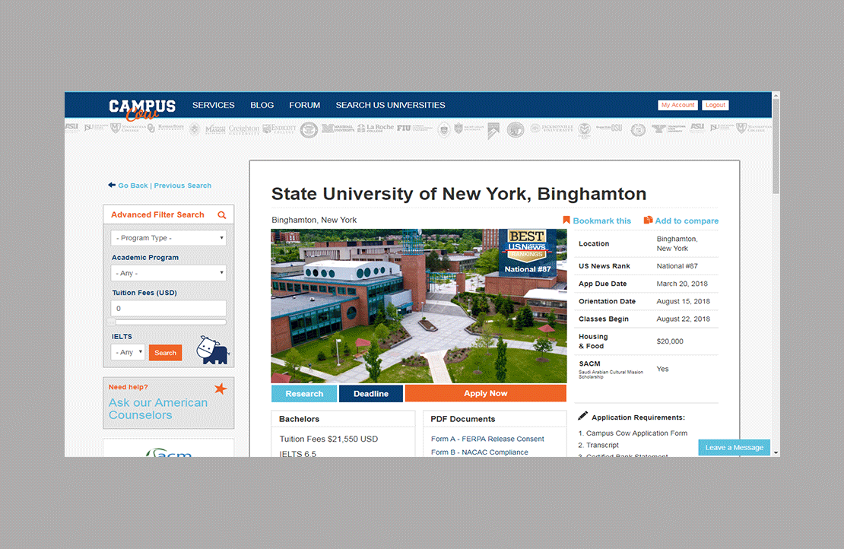Click Tuition Fees $21,550 USD text
The height and width of the screenshot is (549, 844).
click(x=329, y=439)
